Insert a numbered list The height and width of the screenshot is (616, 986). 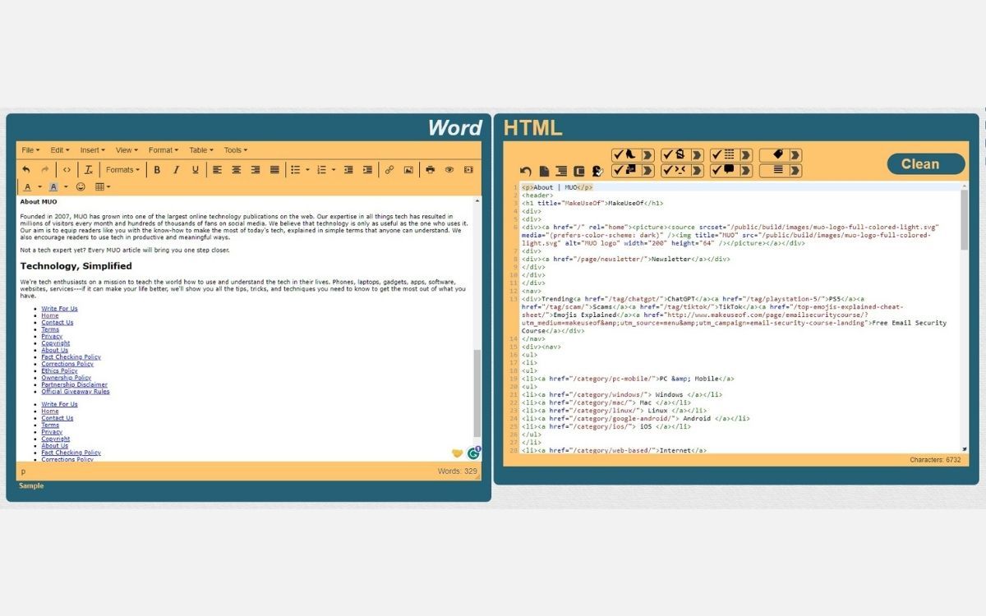322,170
